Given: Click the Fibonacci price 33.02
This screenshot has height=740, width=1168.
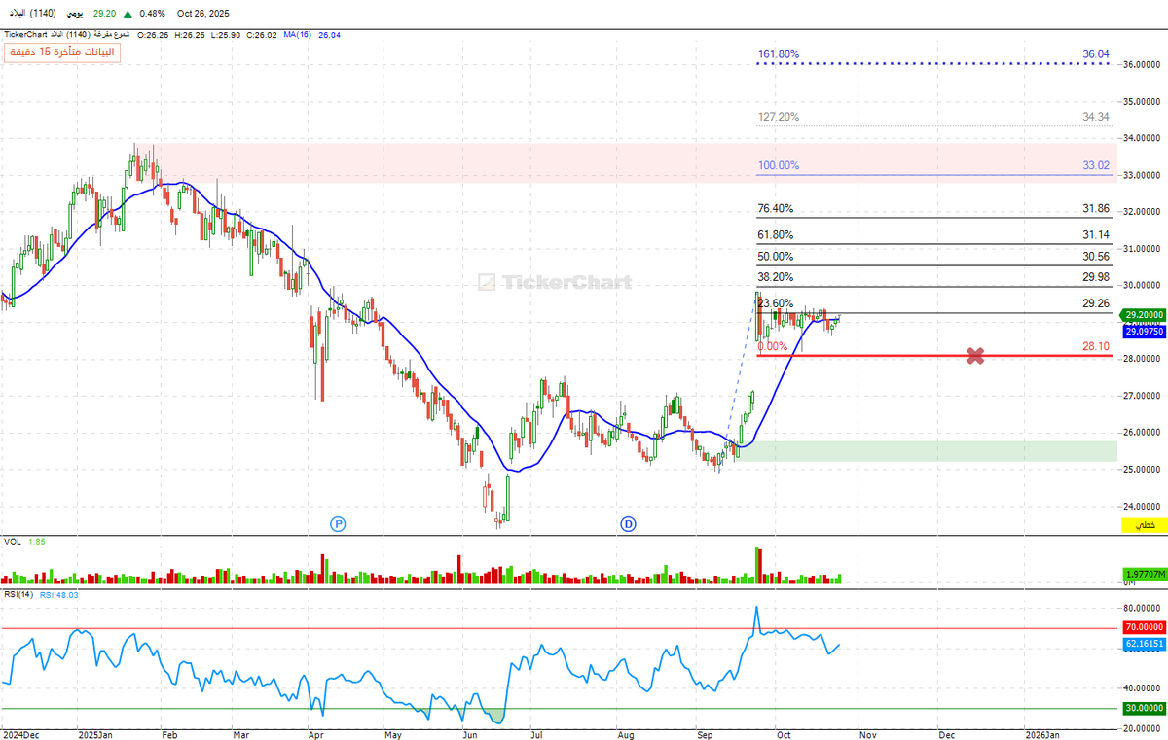Looking at the screenshot, I should click(x=1096, y=165).
